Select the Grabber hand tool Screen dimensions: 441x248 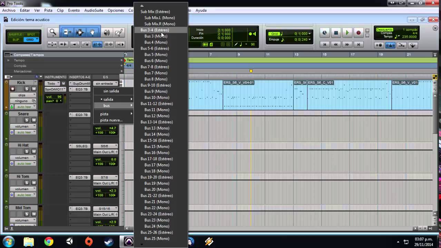[x=92, y=32]
